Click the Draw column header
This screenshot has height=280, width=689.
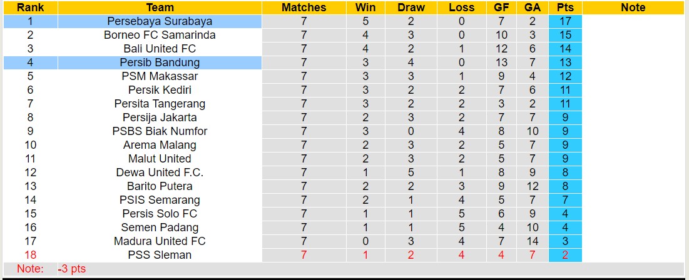click(x=411, y=7)
